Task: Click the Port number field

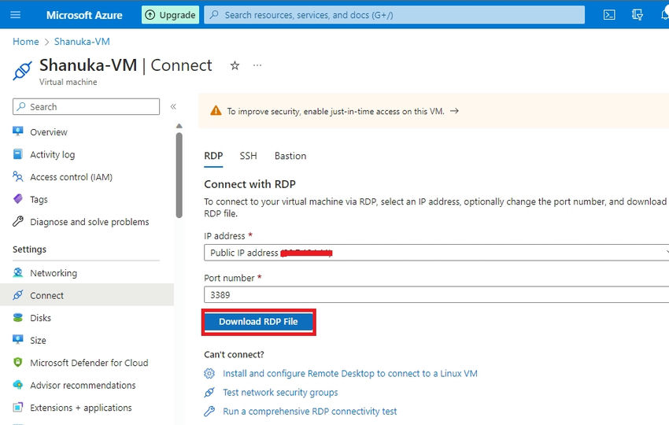Action: click(437, 295)
